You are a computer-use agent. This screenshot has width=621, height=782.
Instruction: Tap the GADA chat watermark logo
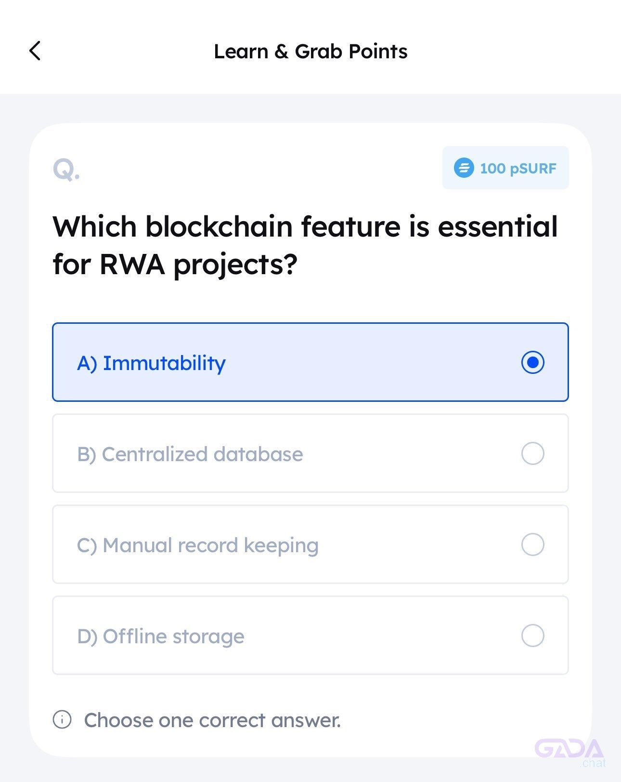tap(570, 752)
